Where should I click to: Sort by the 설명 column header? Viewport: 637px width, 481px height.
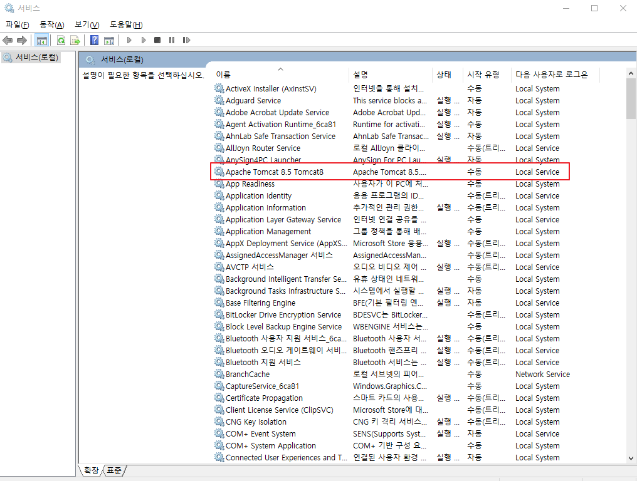(x=391, y=75)
